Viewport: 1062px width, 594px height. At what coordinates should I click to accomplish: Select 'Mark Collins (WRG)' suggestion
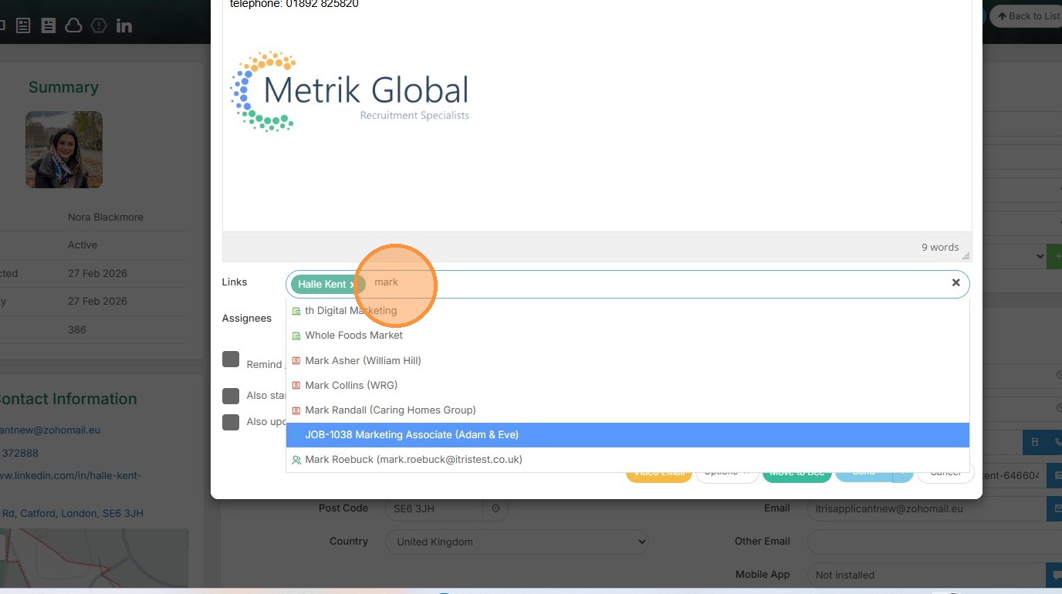click(x=627, y=385)
